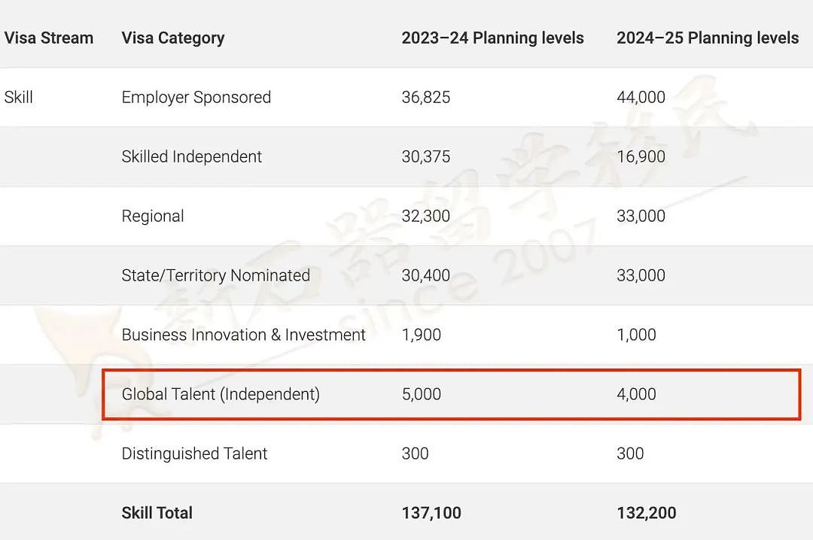This screenshot has height=540, width=813.
Task: Select the 2024–25 Planning levels header
Action: click(x=708, y=38)
